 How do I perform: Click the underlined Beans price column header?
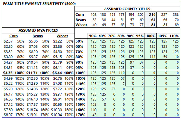point(38,36)
